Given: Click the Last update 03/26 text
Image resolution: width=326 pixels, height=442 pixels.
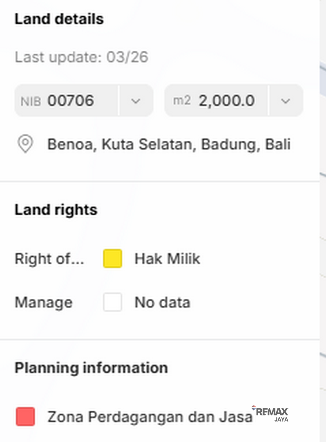Looking at the screenshot, I should 81,57.
